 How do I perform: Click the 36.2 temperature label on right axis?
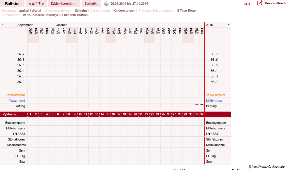[x=214, y=82]
